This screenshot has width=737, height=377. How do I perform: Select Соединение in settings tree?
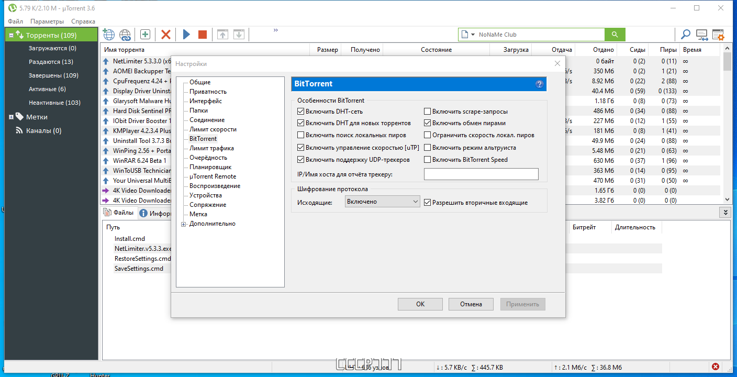pos(207,120)
